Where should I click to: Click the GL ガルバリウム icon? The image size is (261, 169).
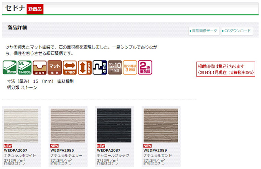[x=25, y=68]
